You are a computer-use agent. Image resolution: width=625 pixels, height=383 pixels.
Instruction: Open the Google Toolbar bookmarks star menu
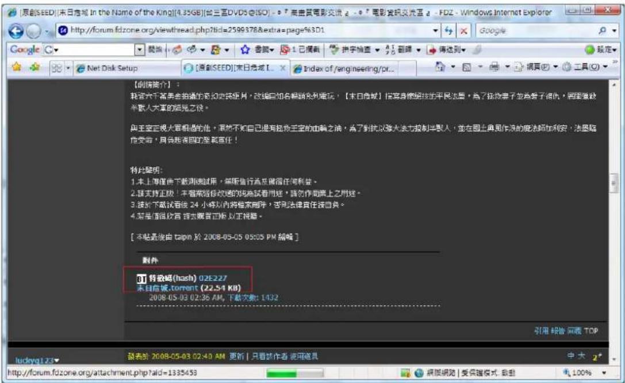tap(256, 49)
